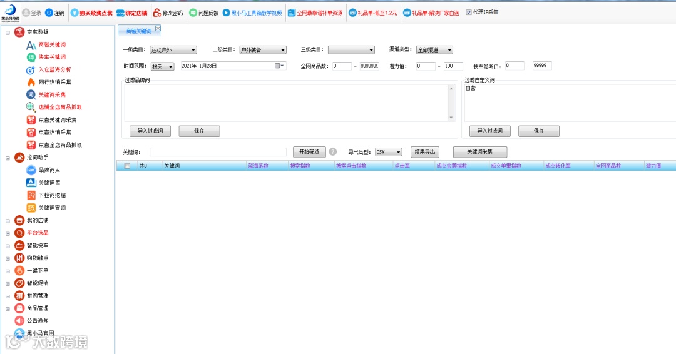Open the 导出类型 CSV dropdown

pyautogui.click(x=389, y=152)
